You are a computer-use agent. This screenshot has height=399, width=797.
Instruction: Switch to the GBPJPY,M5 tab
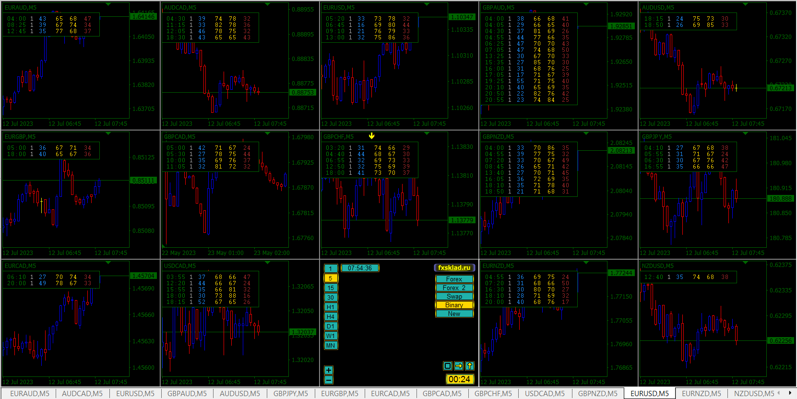tap(291, 394)
